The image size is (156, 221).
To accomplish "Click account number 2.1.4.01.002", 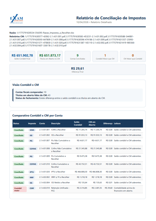I will [x=45, y=135].
